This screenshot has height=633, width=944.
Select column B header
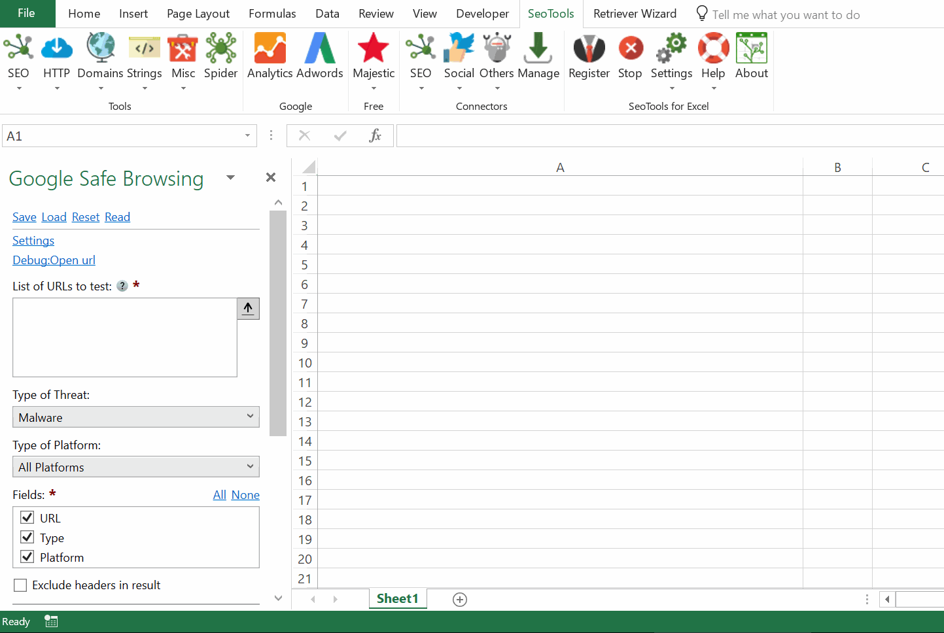837,167
